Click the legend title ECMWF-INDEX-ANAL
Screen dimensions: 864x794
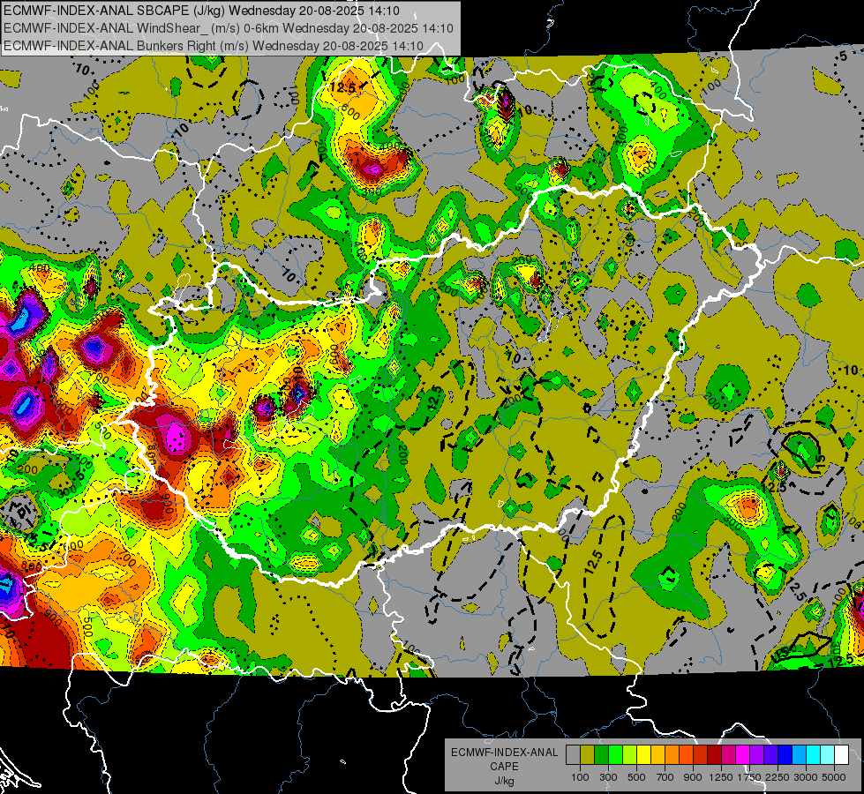click(504, 753)
